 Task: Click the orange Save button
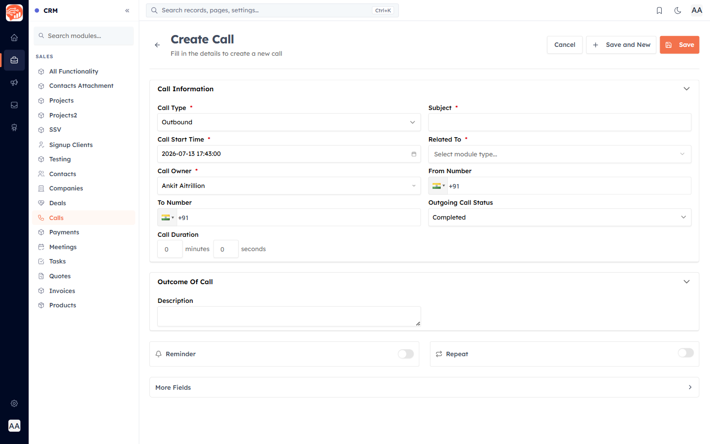679,45
